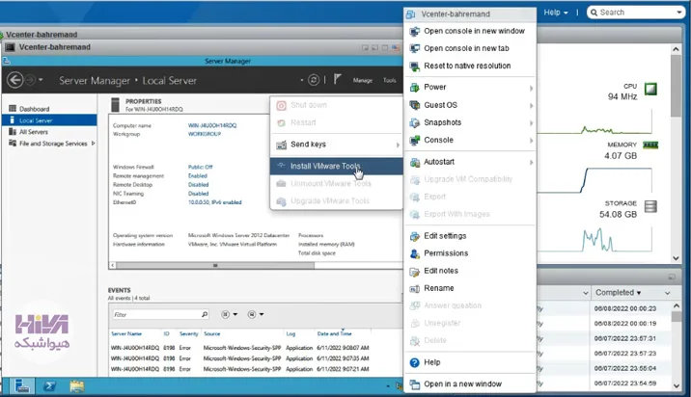The height and width of the screenshot is (397, 691).
Task: Open File Explorer from guest taskbar
Action: coord(76,386)
